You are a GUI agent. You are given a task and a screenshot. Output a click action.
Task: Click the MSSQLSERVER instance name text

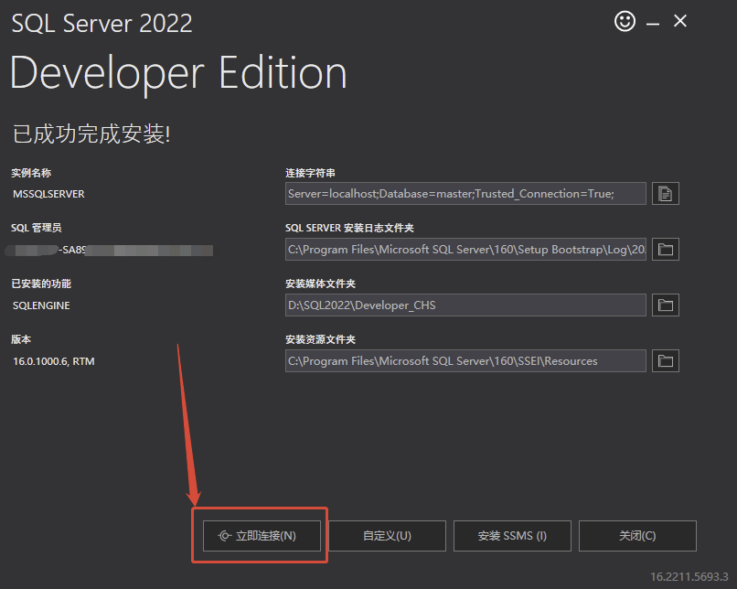48,194
